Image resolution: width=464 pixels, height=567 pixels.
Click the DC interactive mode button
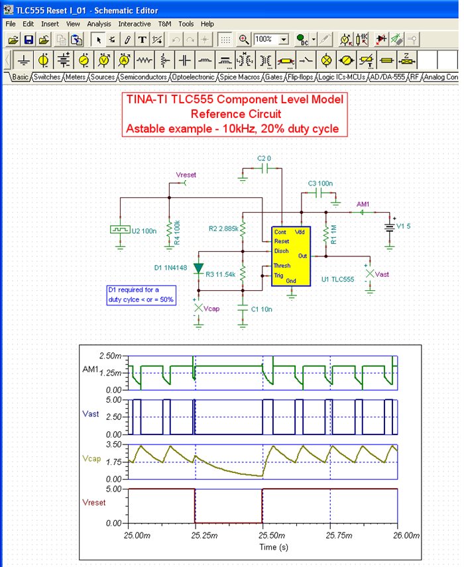click(x=302, y=40)
